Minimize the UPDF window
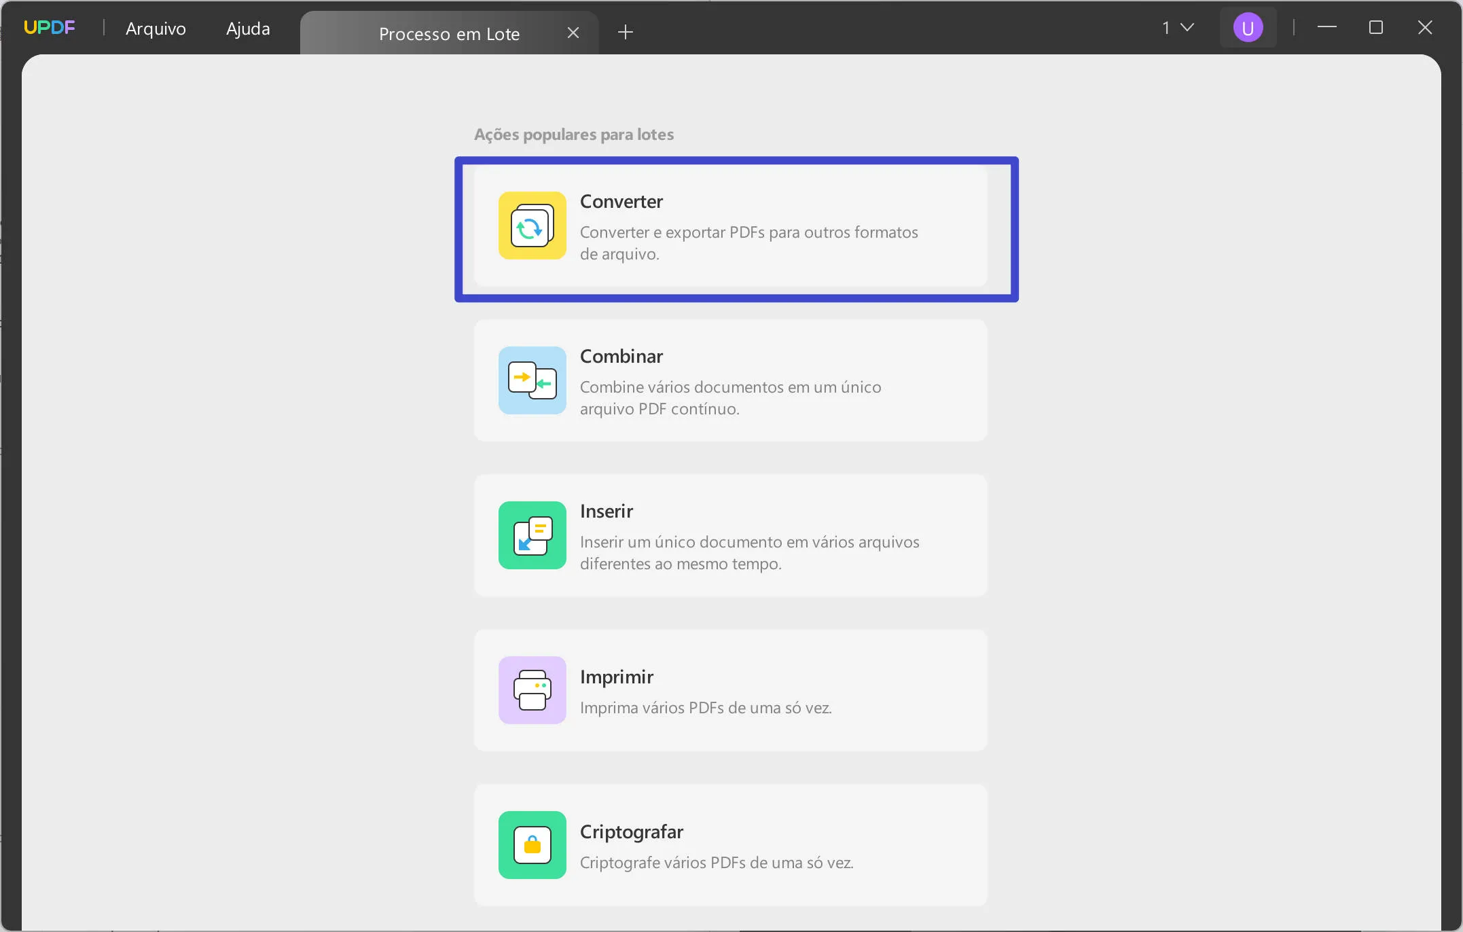This screenshot has height=932, width=1463. click(x=1327, y=27)
